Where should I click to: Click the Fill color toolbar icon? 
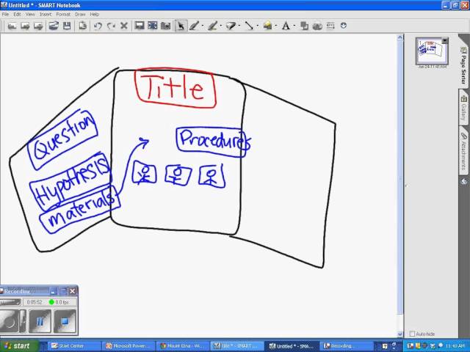coord(304,26)
